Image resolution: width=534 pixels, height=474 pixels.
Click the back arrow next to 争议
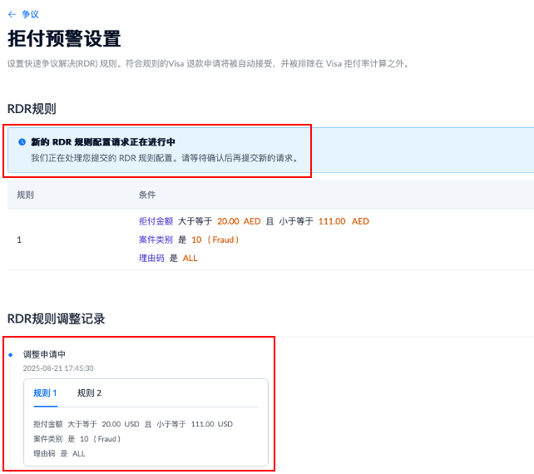coord(12,14)
